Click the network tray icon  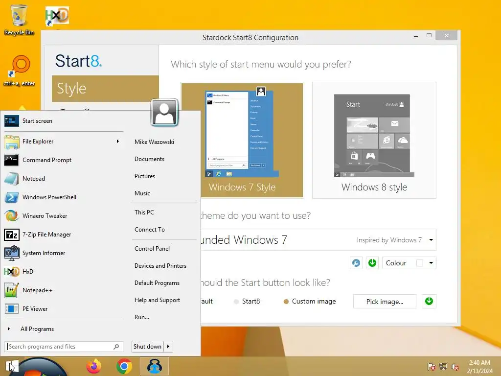pos(443,367)
